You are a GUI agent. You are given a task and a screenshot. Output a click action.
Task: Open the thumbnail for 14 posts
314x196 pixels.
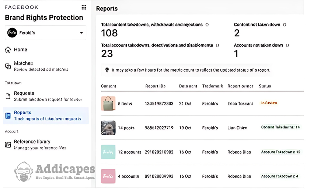coord(108,128)
